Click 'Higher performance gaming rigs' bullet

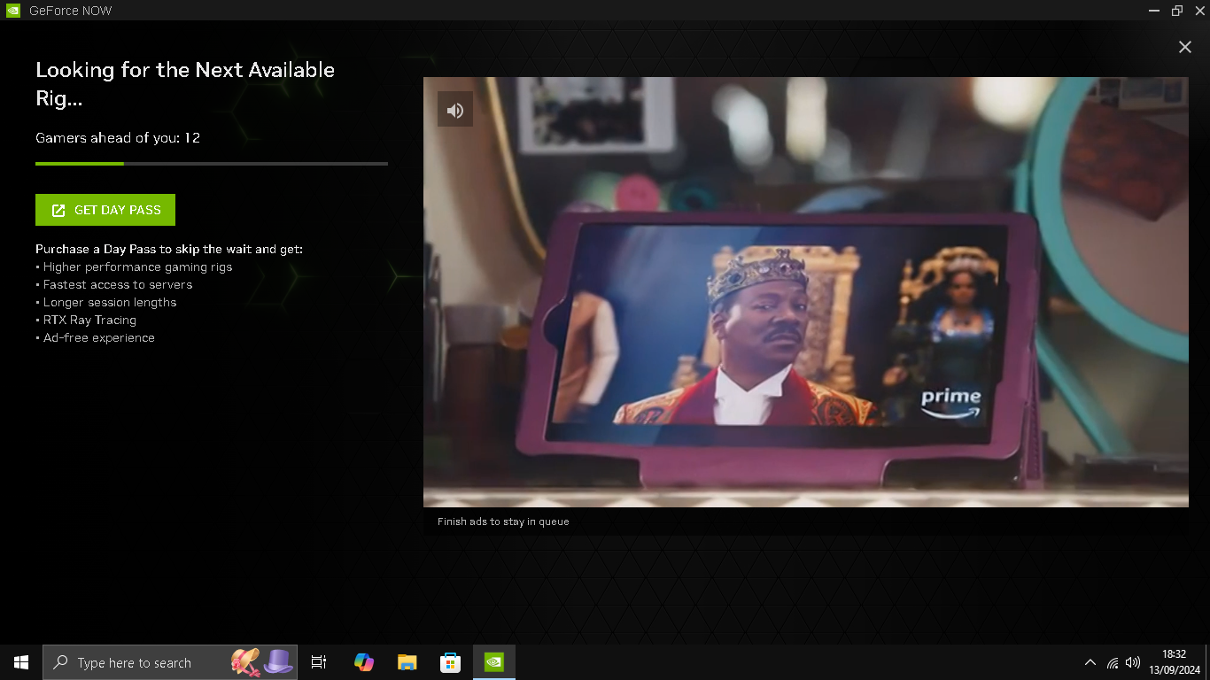[x=134, y=267]
